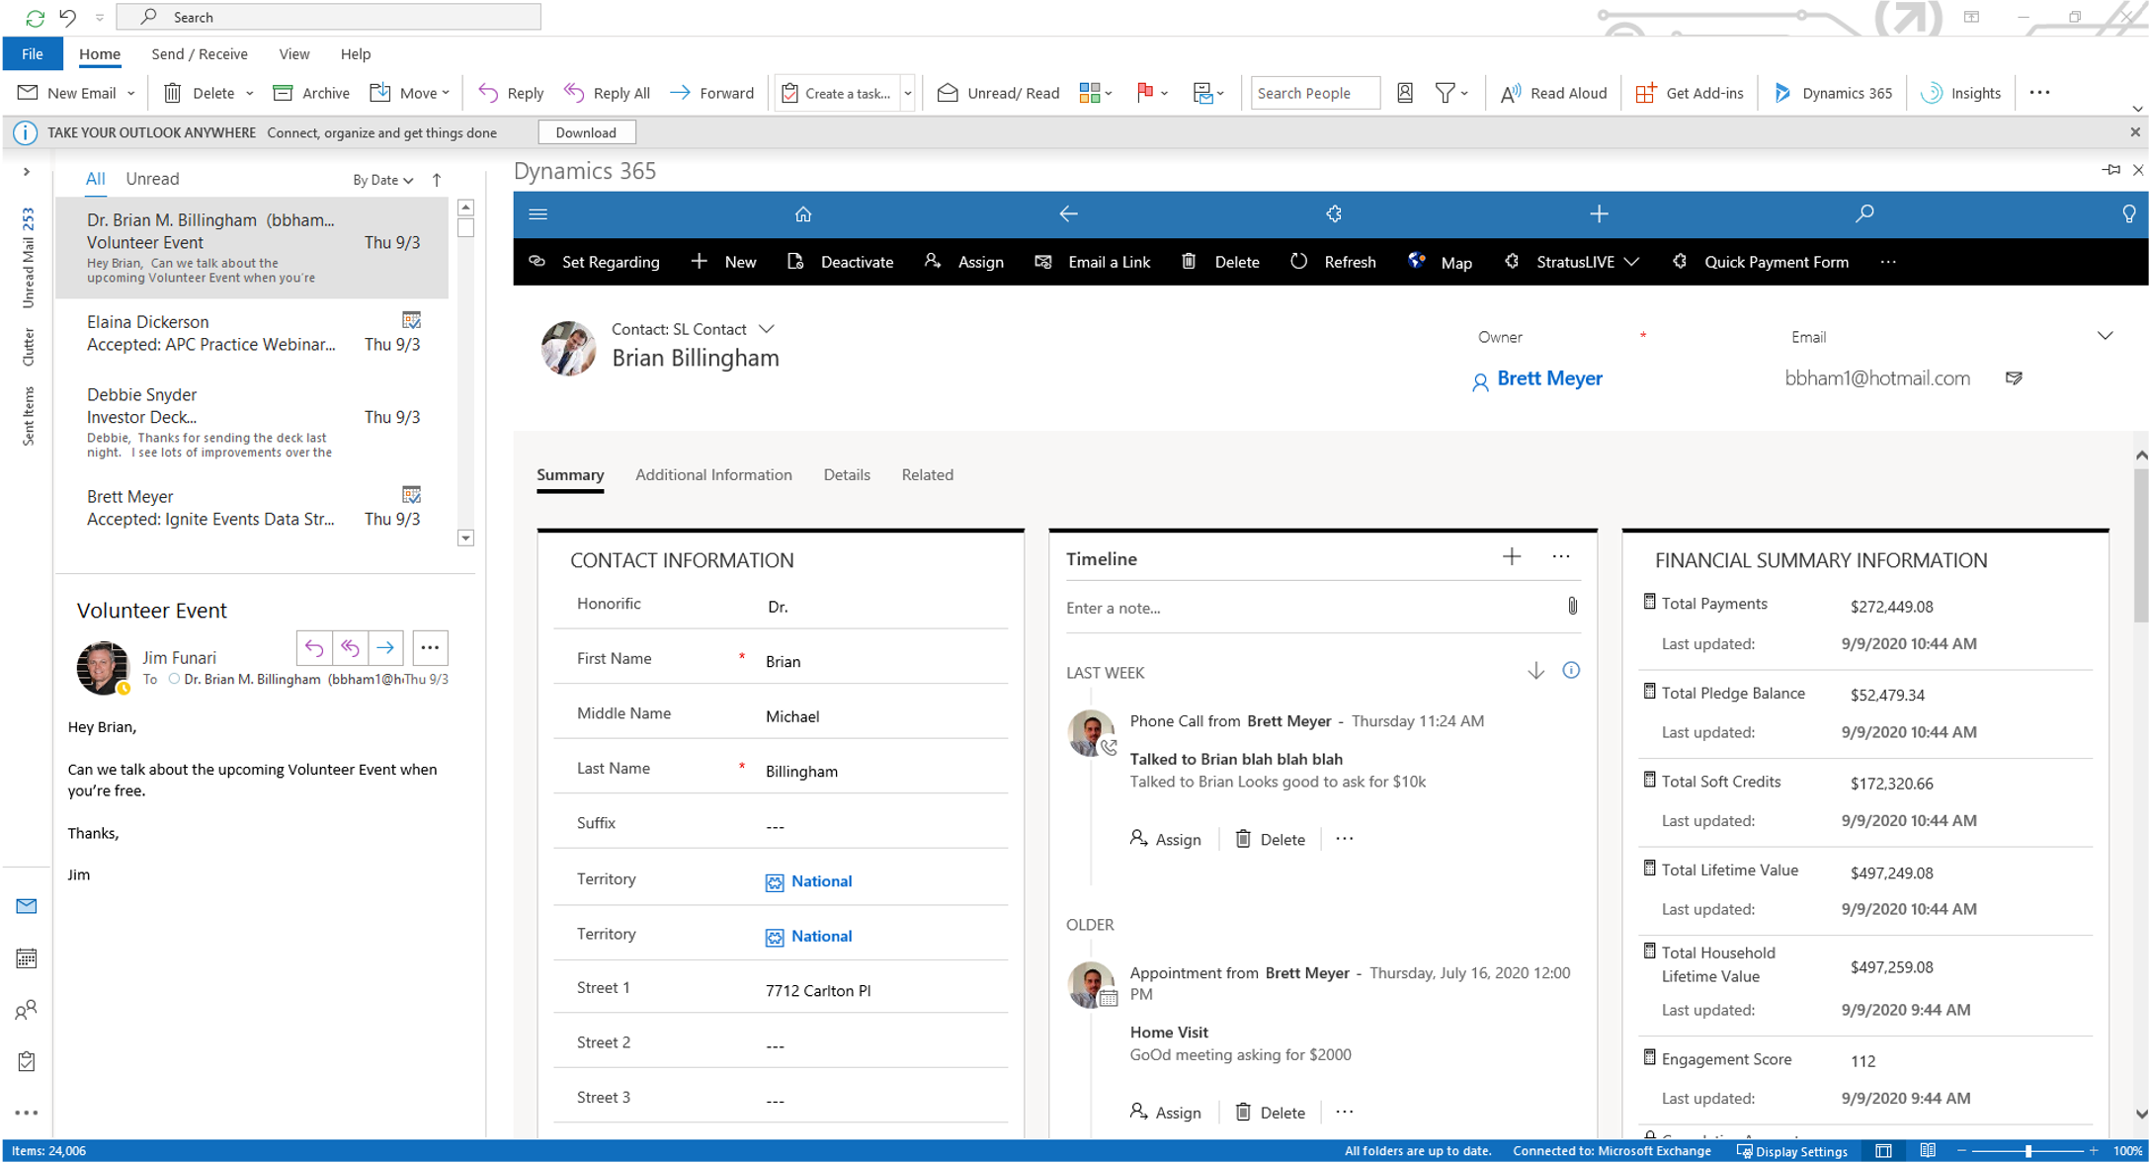The image size is (2150, 1162).
Task: Click Set Regarding command
Action: [x=594, y=262]
